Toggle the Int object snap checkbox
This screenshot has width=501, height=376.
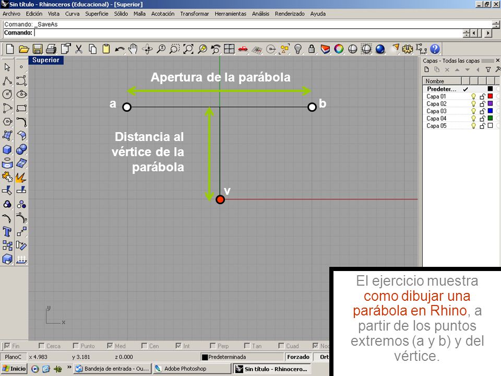(178, 346)
